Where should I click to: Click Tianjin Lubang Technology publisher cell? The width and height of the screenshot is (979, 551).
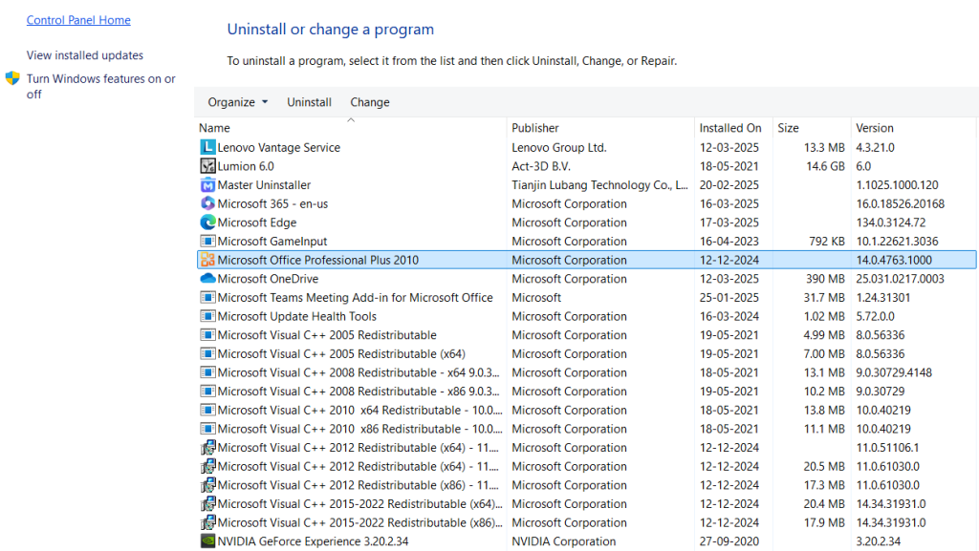click(x=600, y=184)
